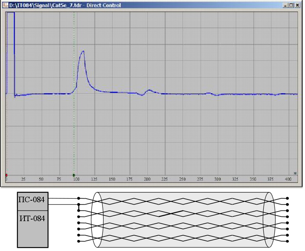Viewport: 305px width, 251px height.
Task: Click the axis label 250
Action: point(182,179)
